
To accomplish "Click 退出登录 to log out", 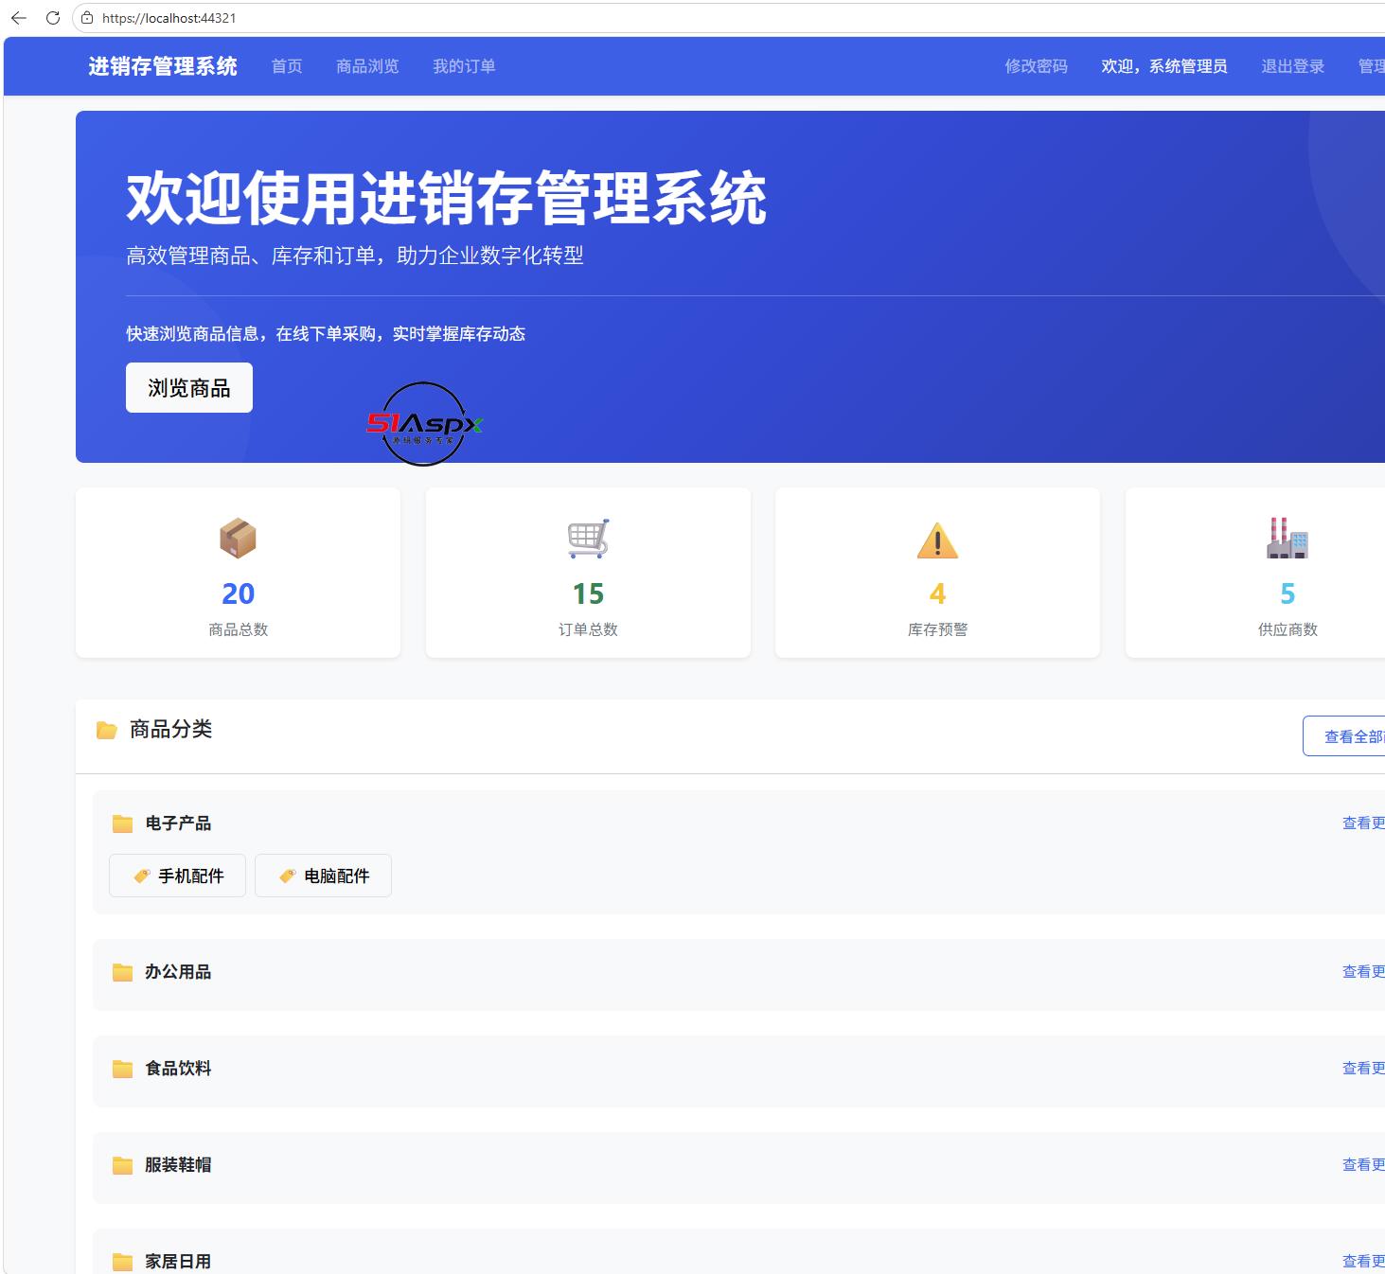I will click(1292, 66).
